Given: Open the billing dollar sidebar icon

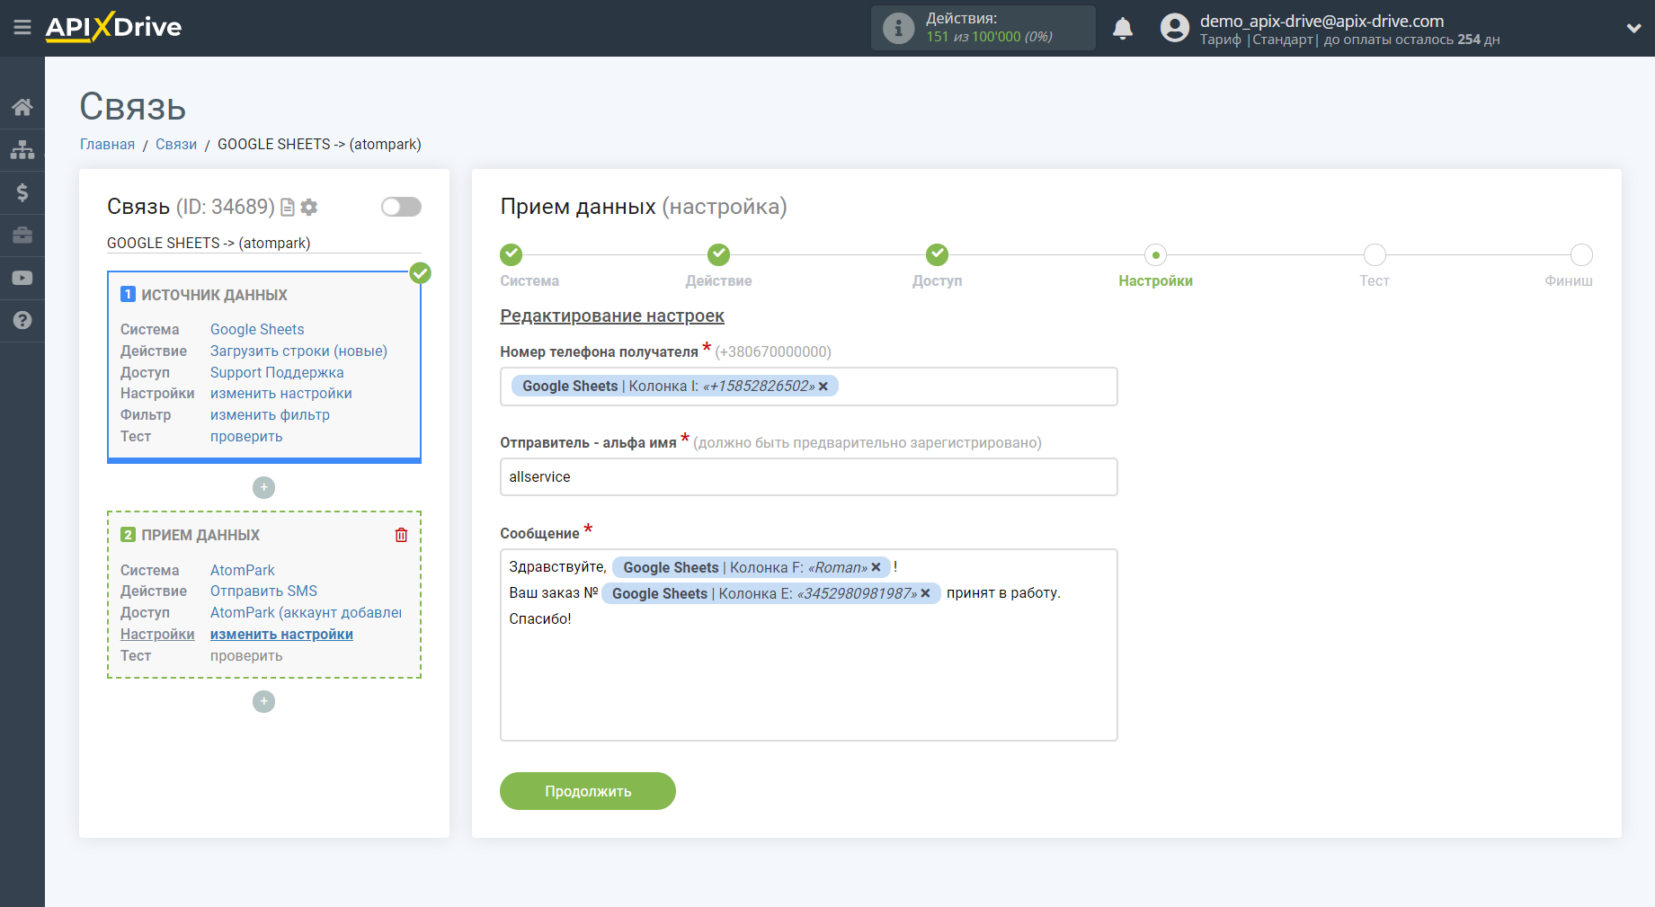Looking at the screenshot, I should coord(22,192).
